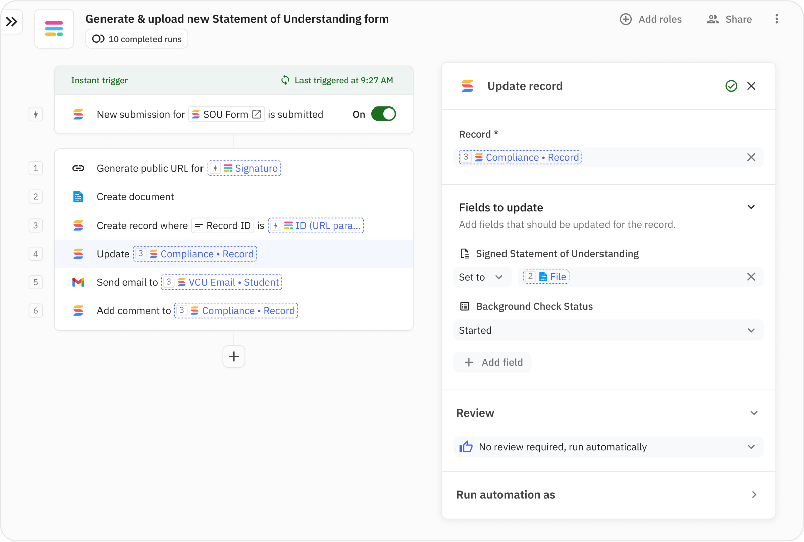804x542 pixels.
Task: Expand the sidebar with double-chevron icon
Action: click(12, 22)
